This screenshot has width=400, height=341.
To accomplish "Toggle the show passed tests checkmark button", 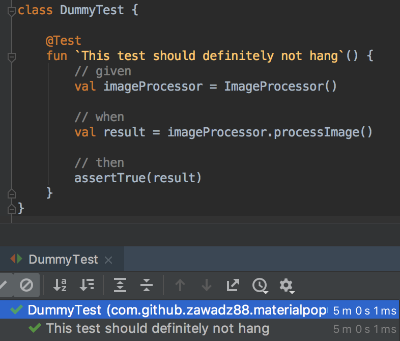I will [x=5, y=285].
